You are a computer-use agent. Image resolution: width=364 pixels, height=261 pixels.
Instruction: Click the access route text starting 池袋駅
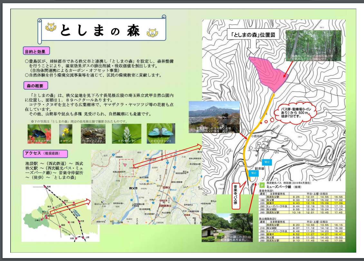(x=54, y=170)
